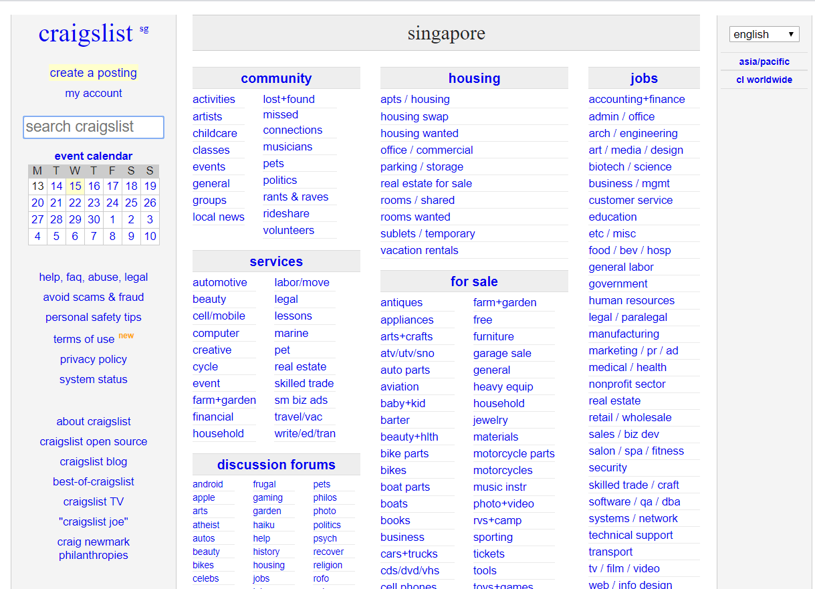
Task: Browse antiques for sale
Action: tap(401, 302)
